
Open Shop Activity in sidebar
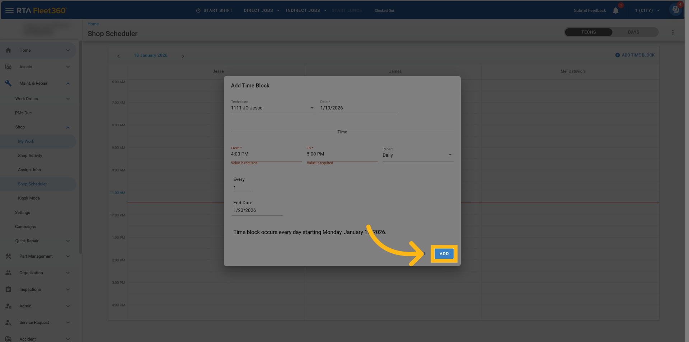click(x=30, y=156)
